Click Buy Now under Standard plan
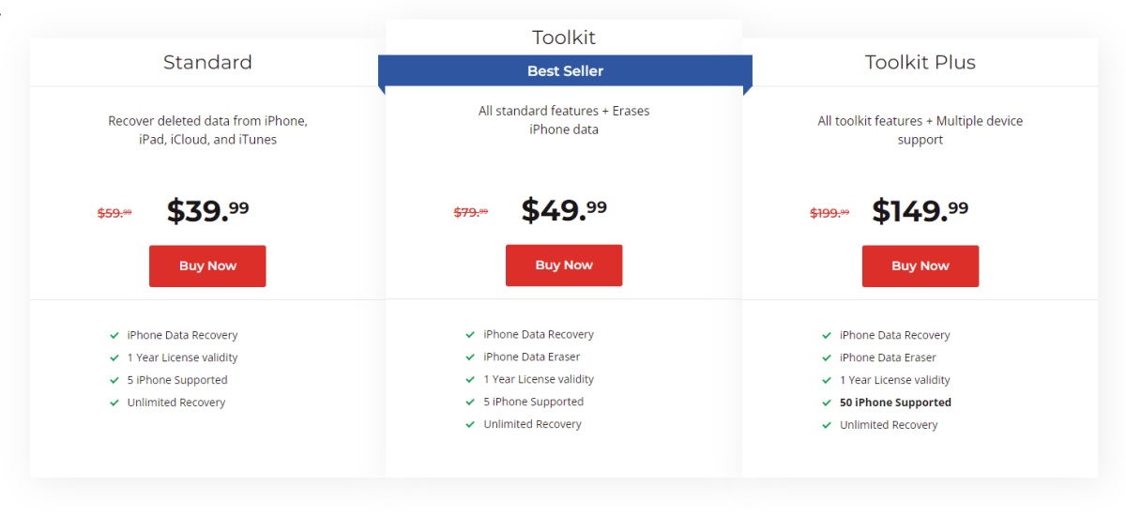This screenshot has height=517, width=1126. [207, 266]
